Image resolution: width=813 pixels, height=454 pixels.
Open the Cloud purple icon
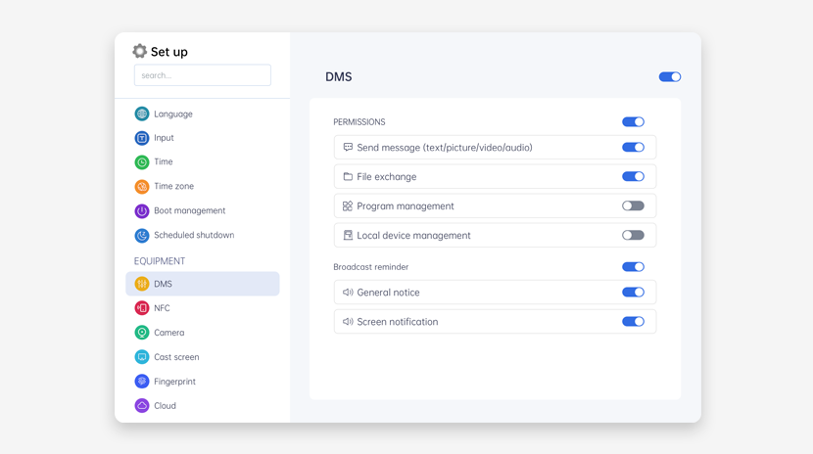(142, 406)
